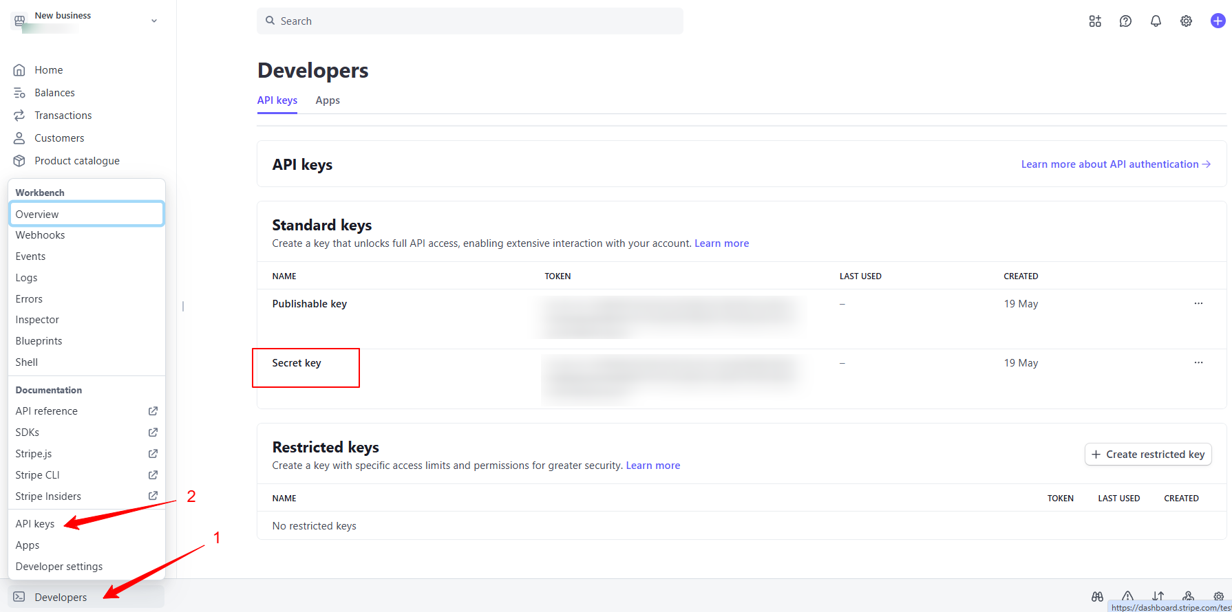Open the Secret key row overflow menu
This screenshot has height=612, width=1232.
1198,363
